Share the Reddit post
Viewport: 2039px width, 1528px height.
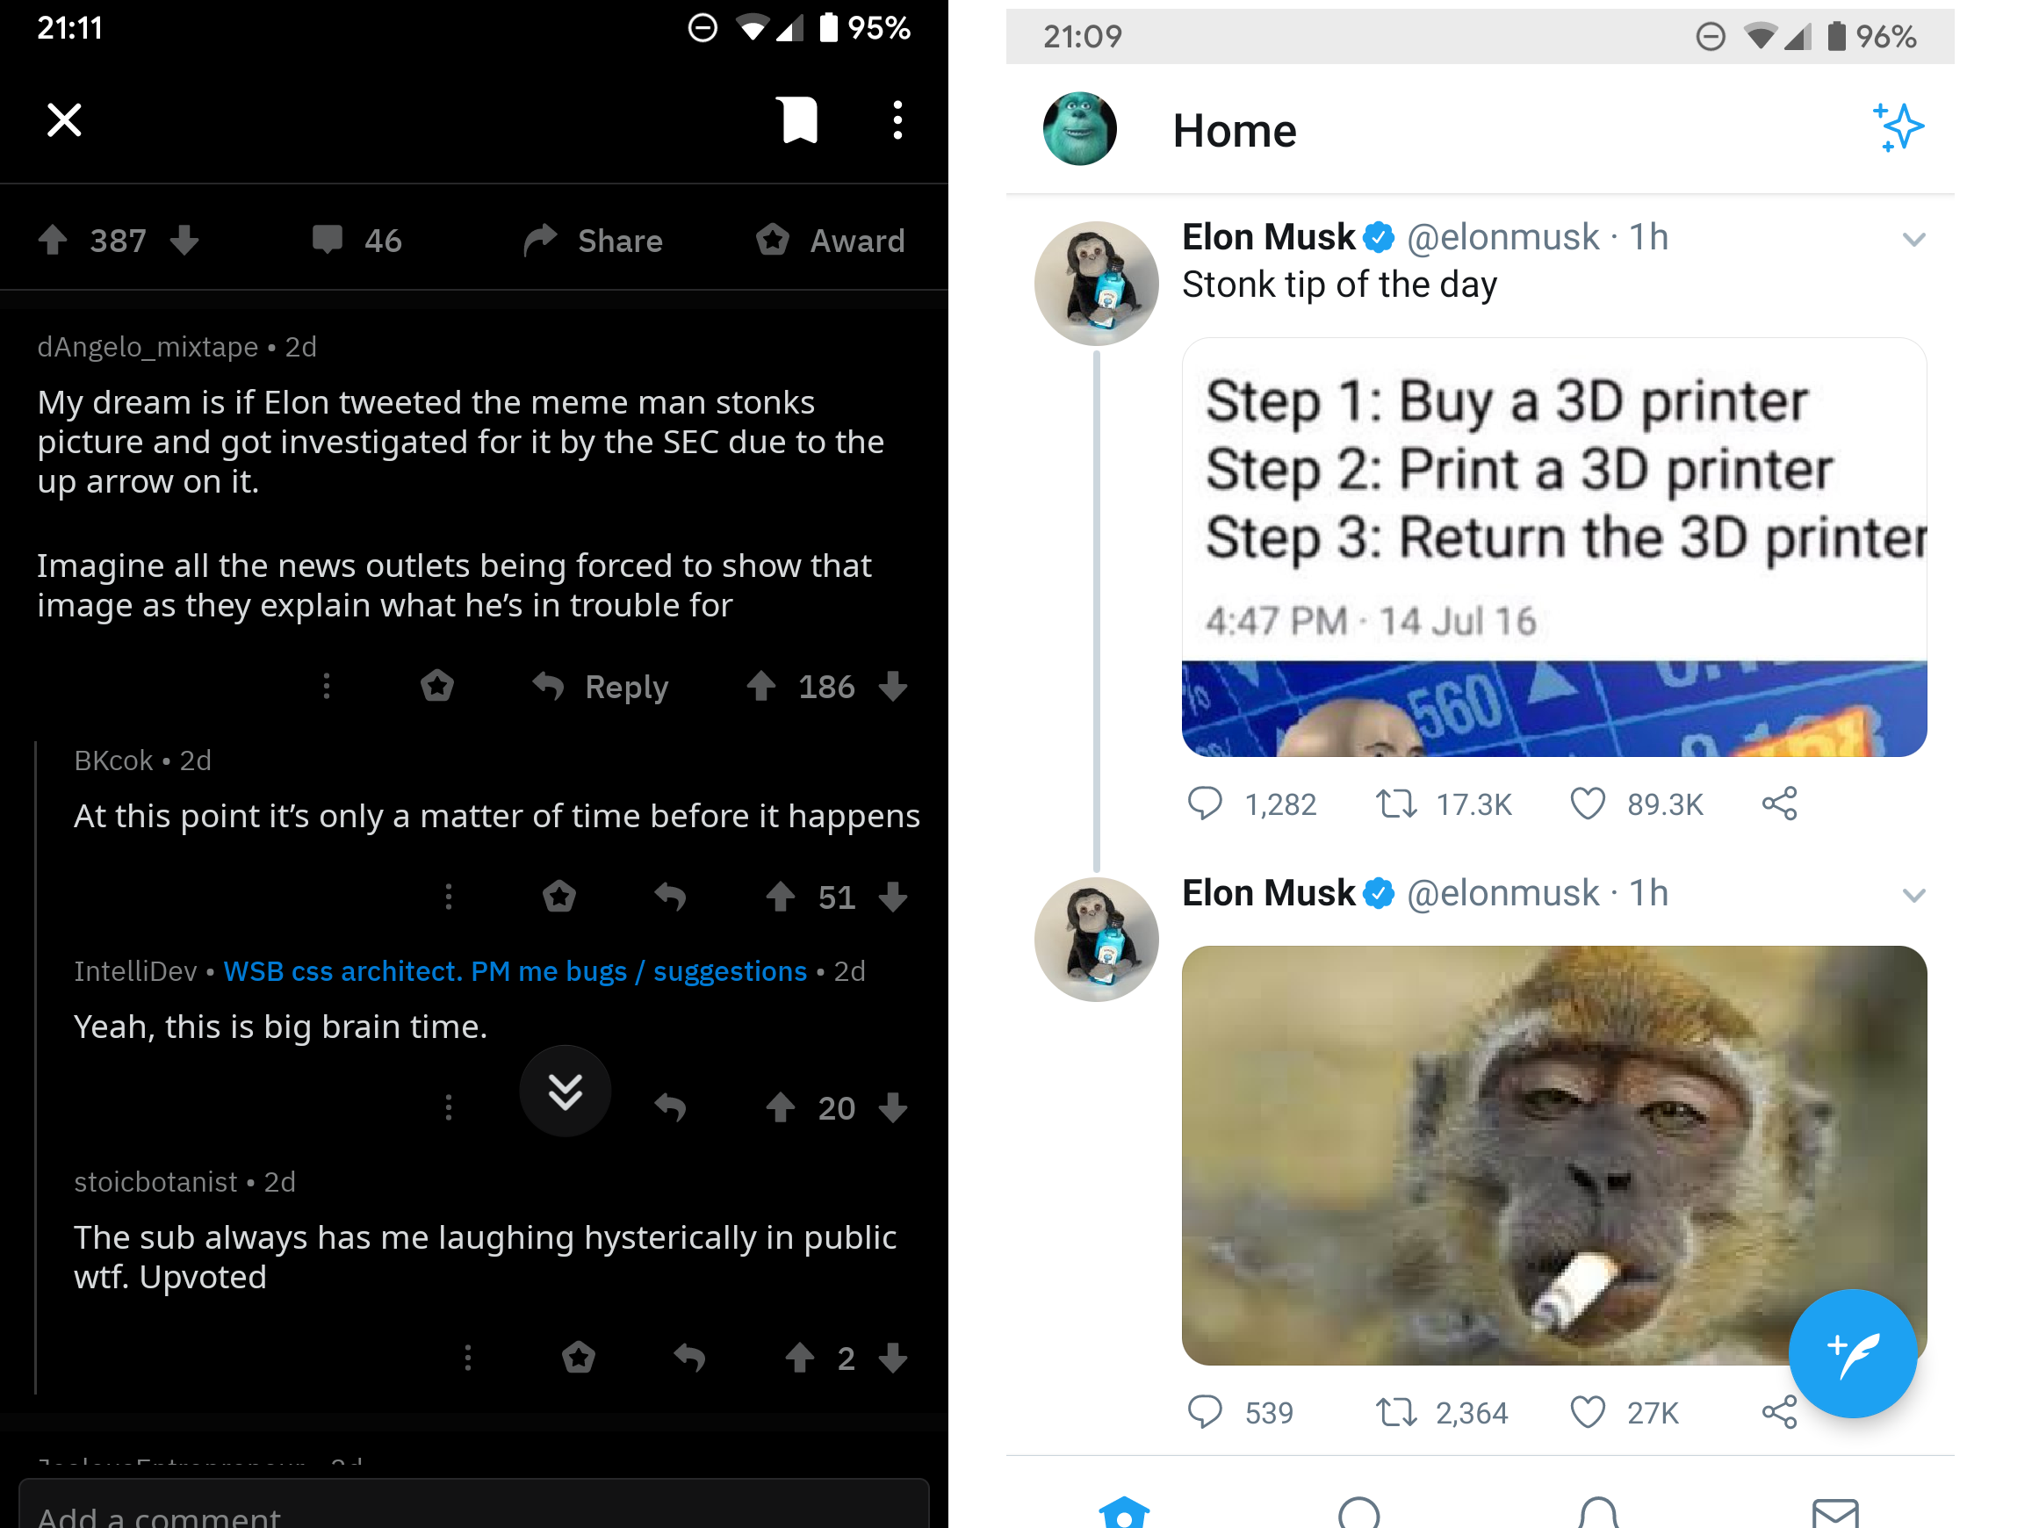pyautogui.click(x=594, y=241)
